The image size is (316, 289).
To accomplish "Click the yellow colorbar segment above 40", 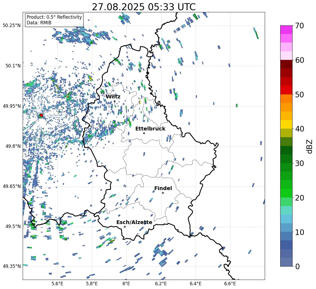I will point(286,124).
